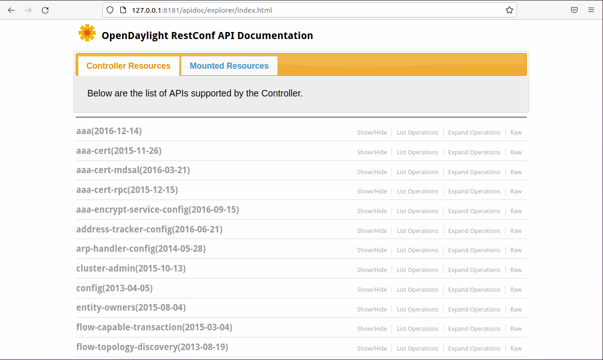Bookmark this page with the star icon
The image size is (603, 360).
(x=509, y=10)
